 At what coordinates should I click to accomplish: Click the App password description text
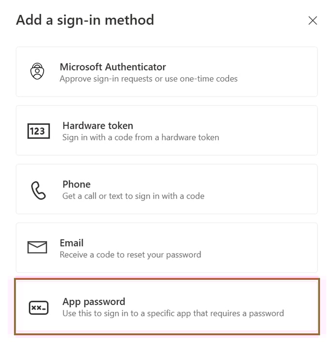coord(173,313)
